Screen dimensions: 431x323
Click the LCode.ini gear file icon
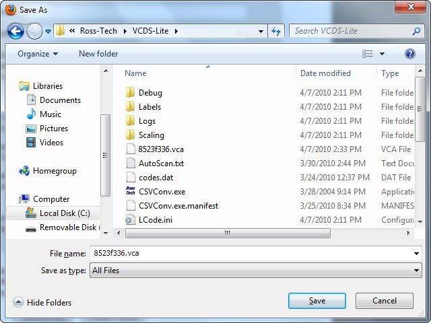pyautogui.click(x=130, y=220)
